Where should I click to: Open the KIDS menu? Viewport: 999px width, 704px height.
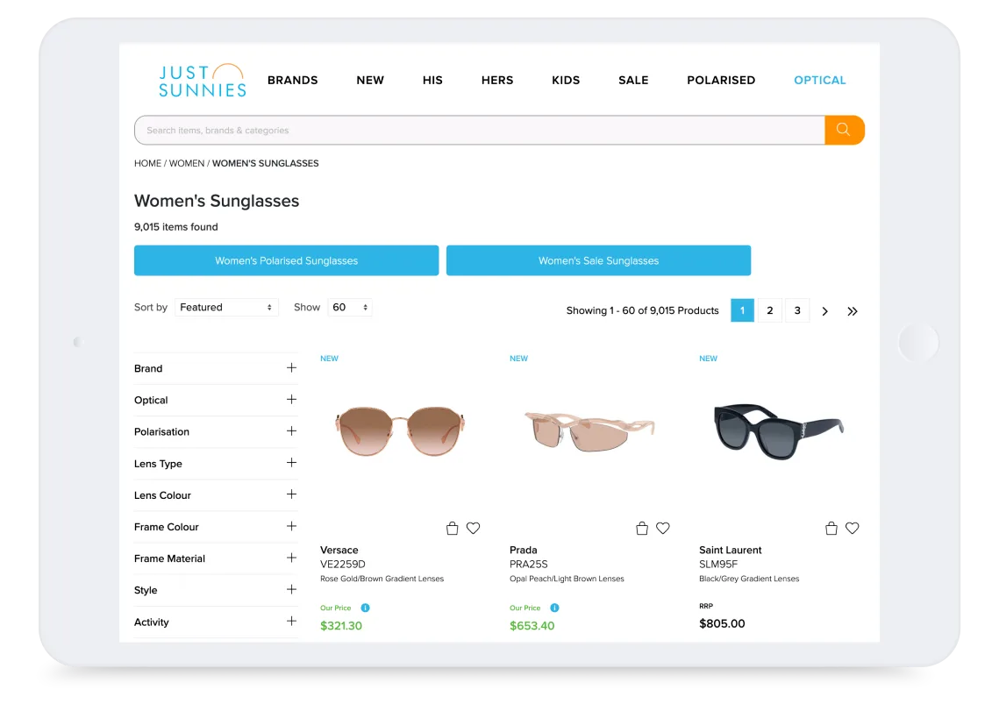pyautogui.click(x=566, y=81)
